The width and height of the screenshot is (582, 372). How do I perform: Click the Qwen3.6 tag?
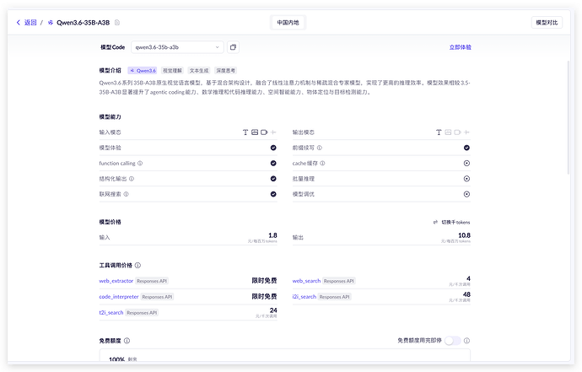(x=143, y=71)
